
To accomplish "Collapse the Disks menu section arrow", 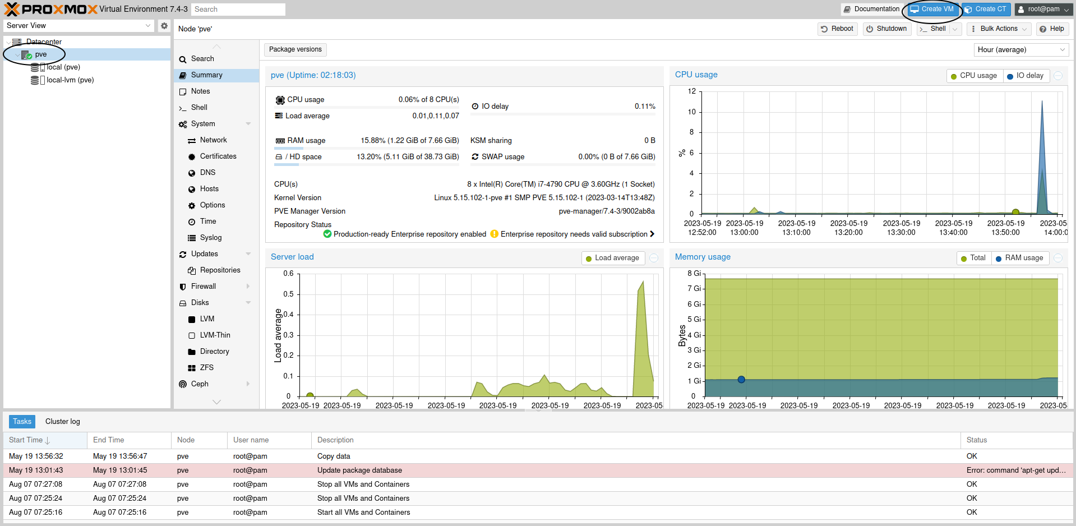I will point(248,303).
